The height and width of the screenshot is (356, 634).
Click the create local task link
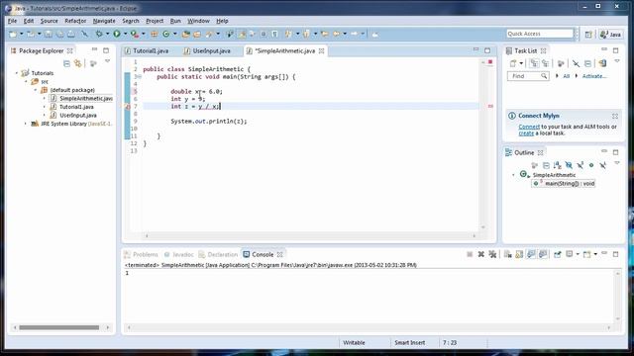[x=526, y=133]
